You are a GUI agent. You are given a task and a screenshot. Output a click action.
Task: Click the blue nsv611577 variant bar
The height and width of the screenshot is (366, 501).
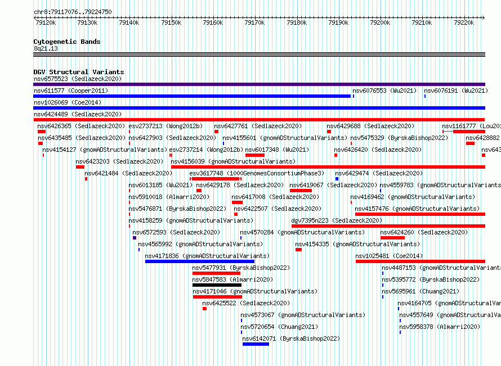[x=192, y=96]
